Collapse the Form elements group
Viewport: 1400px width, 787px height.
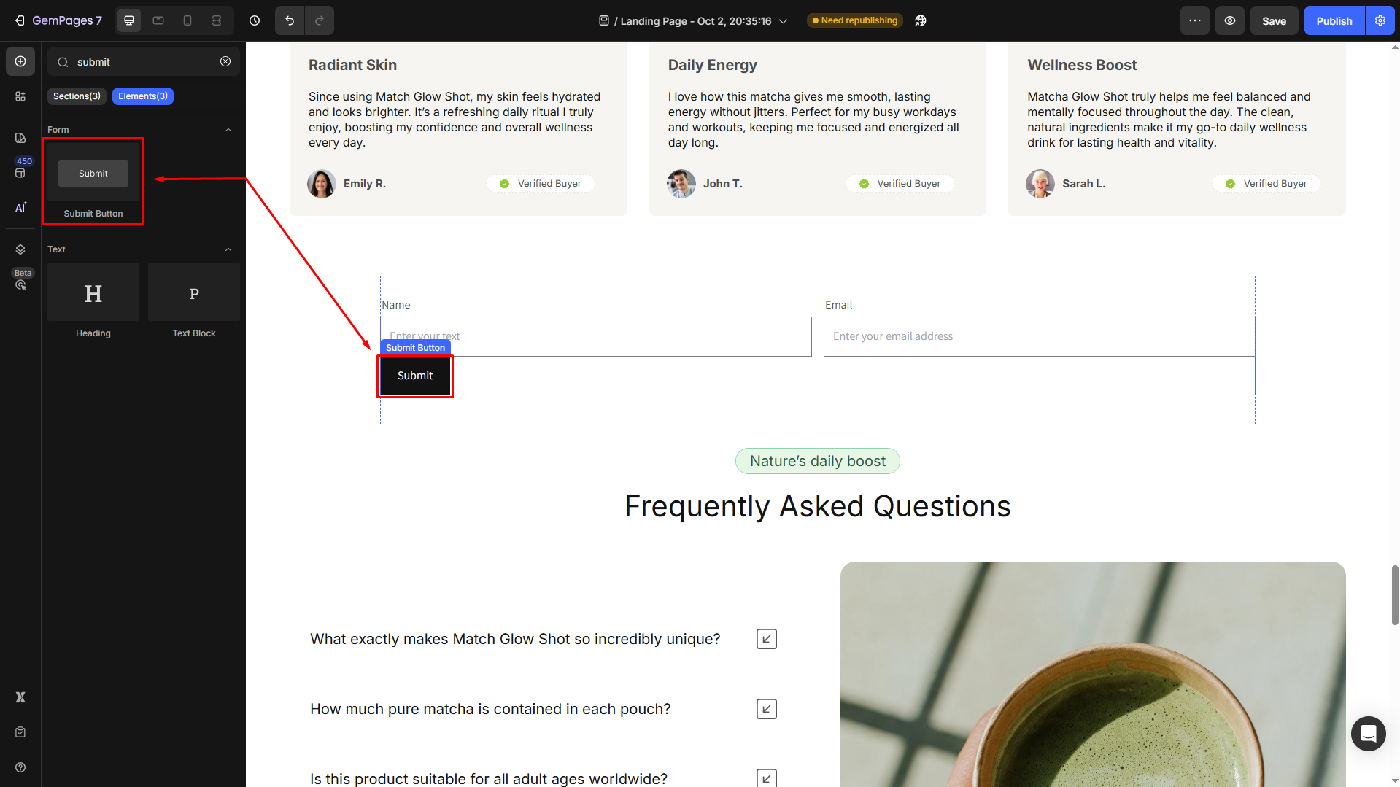[228, 130]
